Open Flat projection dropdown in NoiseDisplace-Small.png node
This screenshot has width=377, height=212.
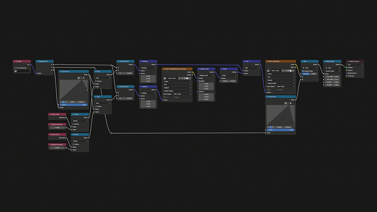click(x=177, y=85)
